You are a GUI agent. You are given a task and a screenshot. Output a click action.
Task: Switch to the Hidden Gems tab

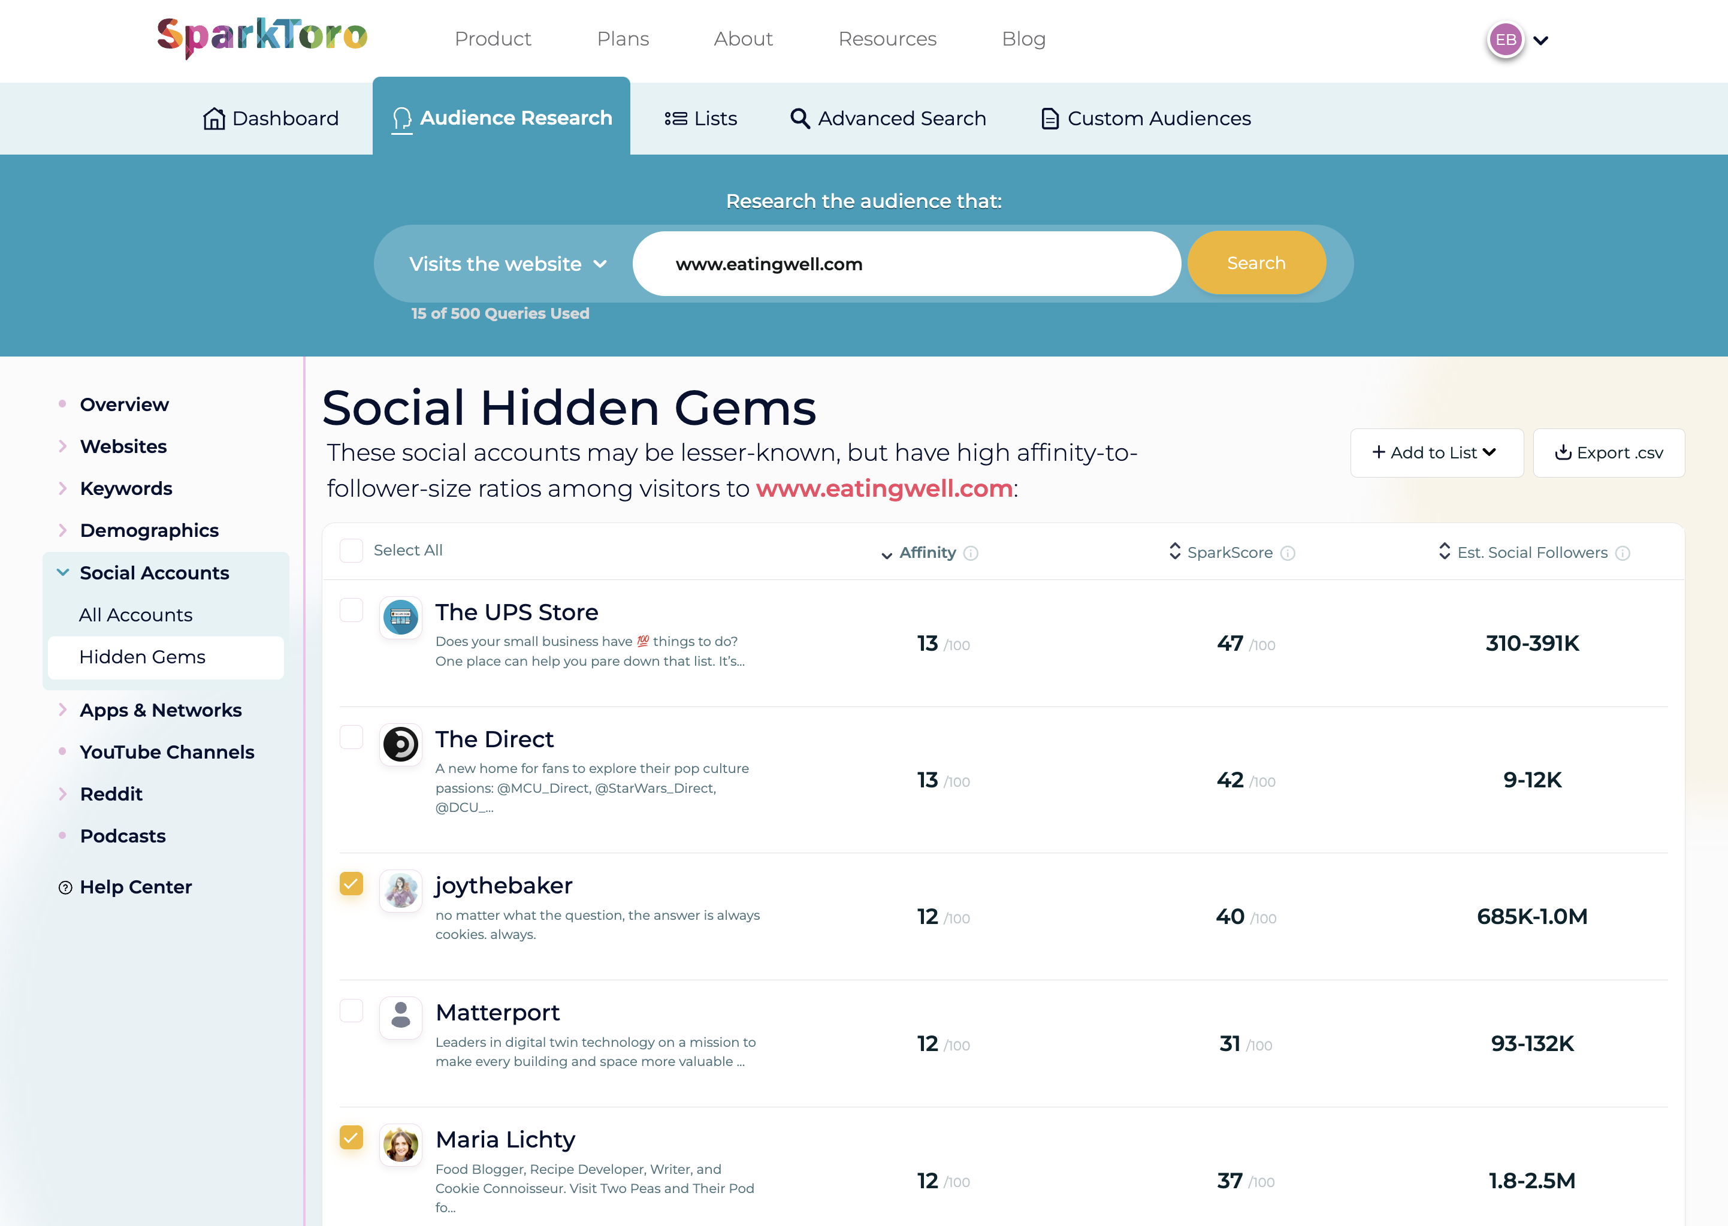[142, 657]
